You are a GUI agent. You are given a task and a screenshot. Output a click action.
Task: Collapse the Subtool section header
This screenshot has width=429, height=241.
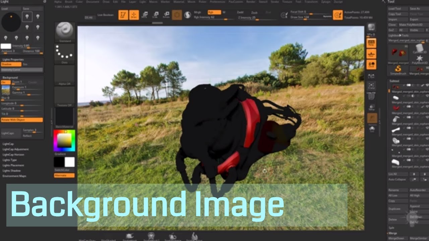394,81
